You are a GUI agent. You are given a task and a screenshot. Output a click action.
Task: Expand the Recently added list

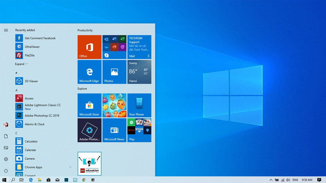click(x=21, y=64)
